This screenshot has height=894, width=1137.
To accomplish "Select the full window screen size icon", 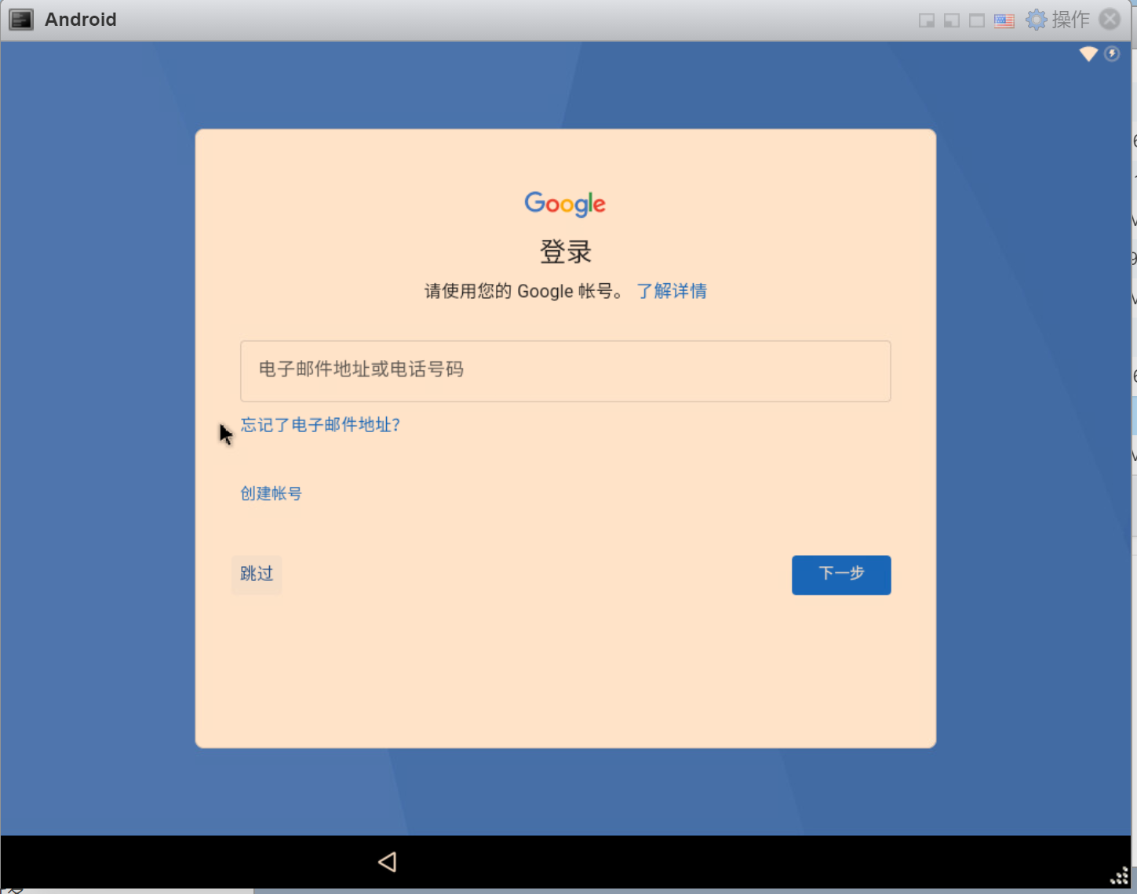I will pos(977,20).
